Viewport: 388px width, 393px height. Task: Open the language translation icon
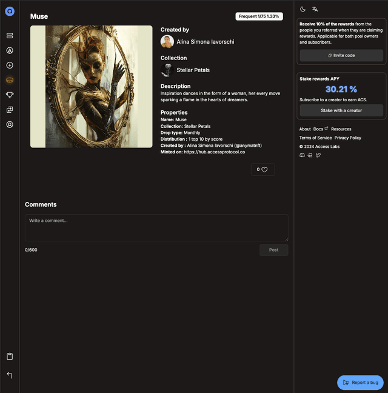[315, 9]
